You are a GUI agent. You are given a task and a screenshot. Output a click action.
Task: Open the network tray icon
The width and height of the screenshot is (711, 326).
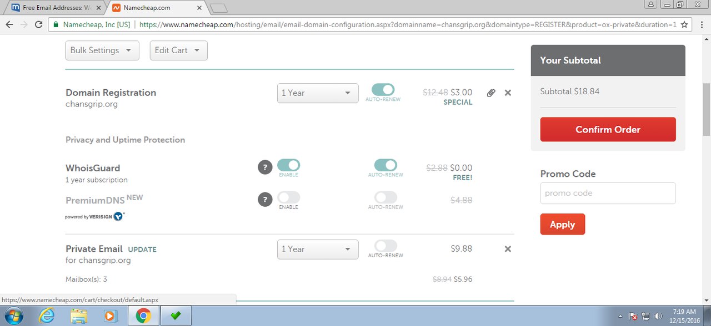(646, 316)
